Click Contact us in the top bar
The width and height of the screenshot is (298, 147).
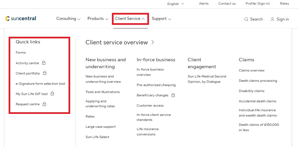(227, 4)
